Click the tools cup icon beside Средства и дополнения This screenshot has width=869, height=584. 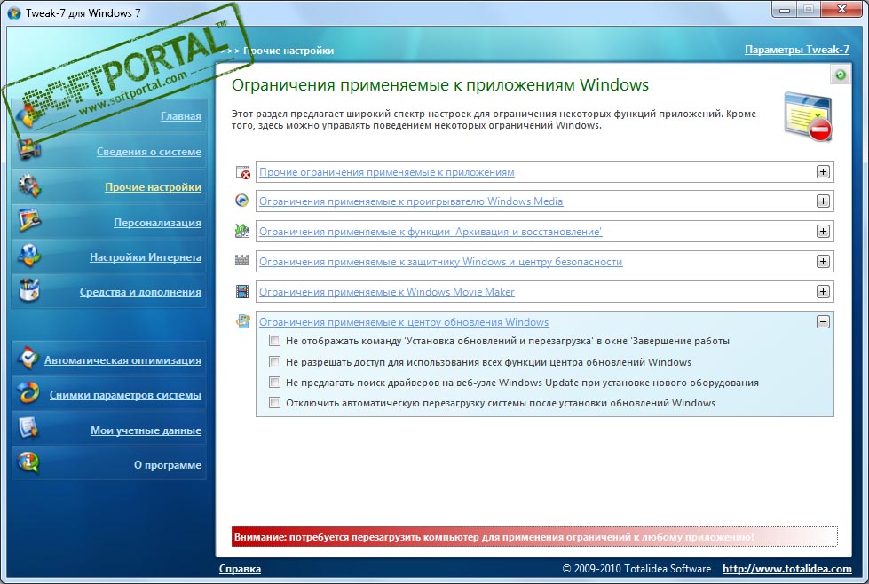[28, 290]
